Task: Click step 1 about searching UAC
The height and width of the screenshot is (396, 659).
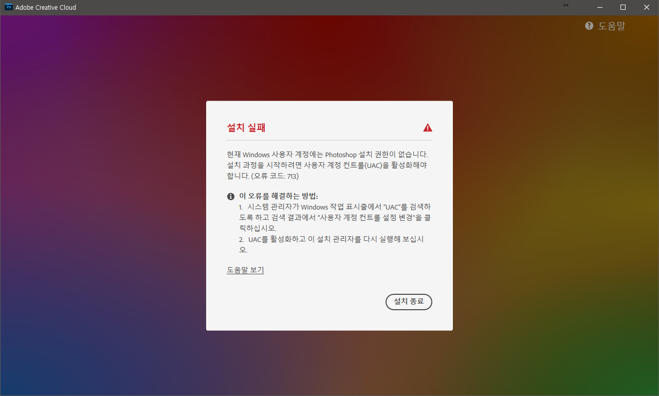Action: [335, 217]
